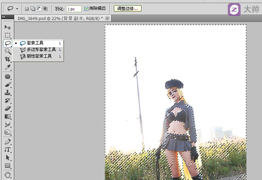Click Add to Selection mode button
Viewport: 262px width, 180px height.
33,8
